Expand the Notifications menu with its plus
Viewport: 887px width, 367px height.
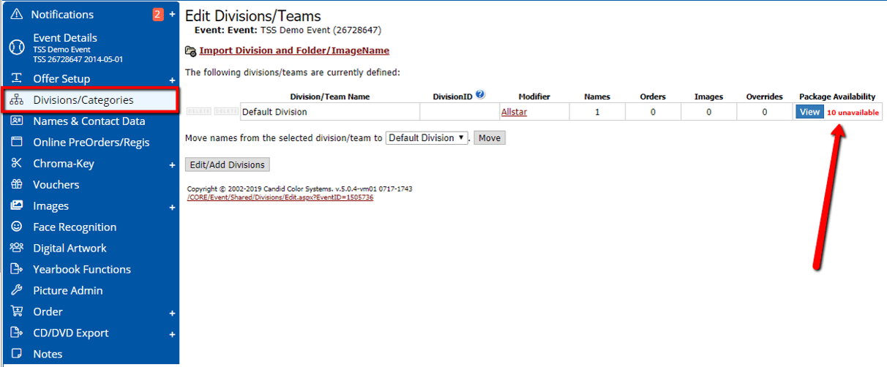point(173,15)
